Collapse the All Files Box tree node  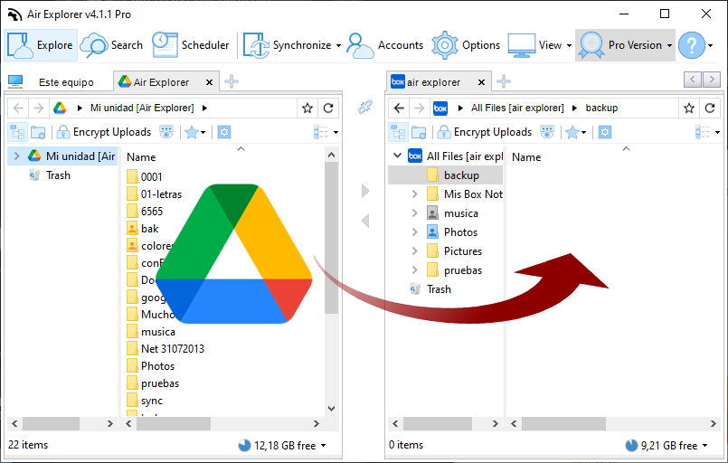click(x=397, y=156)
